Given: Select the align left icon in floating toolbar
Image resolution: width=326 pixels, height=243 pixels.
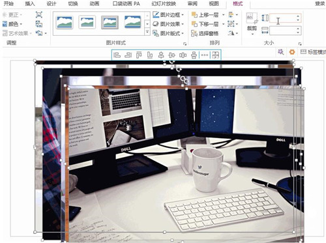Looking at the screenshot, I should [x=117, y=55].
